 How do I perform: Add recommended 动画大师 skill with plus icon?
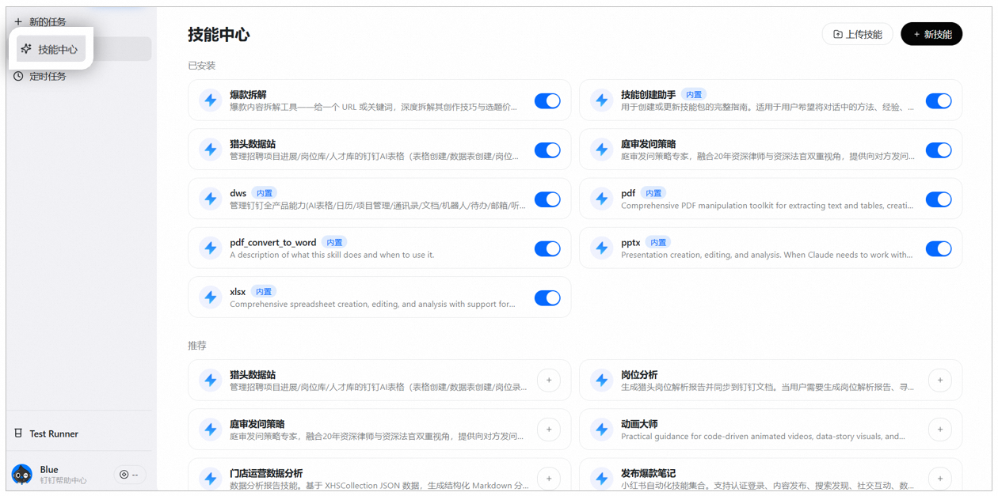tap(939, 430)
